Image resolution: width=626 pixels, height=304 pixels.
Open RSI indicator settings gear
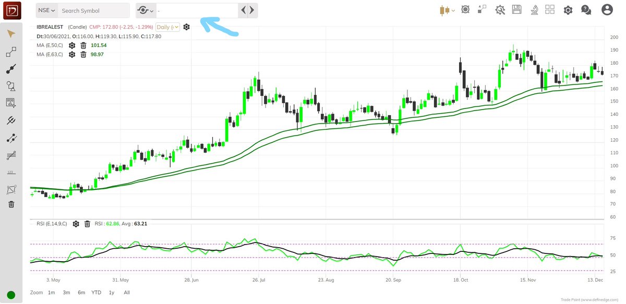click(x=76, y=224)
